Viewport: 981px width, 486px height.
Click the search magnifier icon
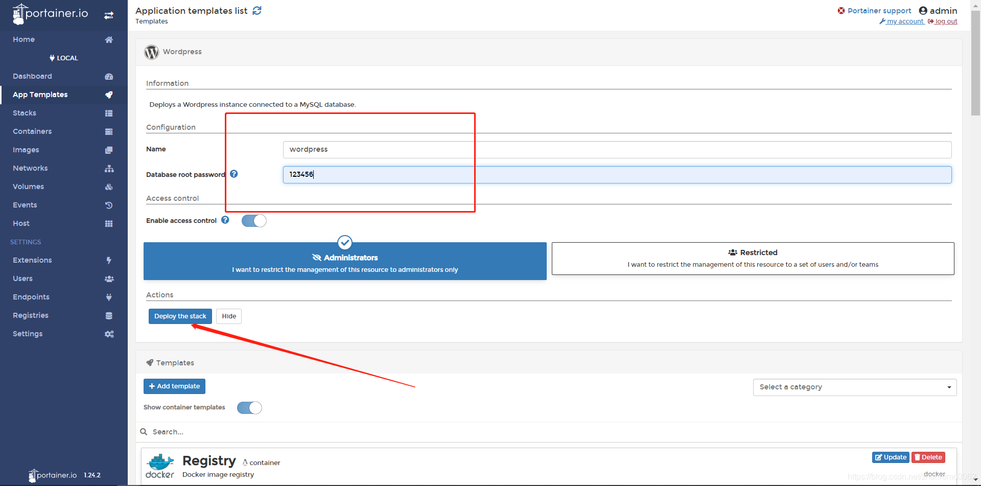pyautogui.click(x=144, y=432)
